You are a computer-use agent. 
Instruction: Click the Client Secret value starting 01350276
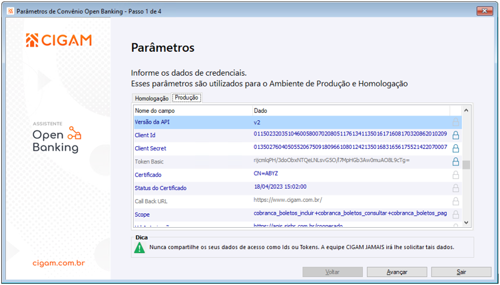(x=350, y=147)
